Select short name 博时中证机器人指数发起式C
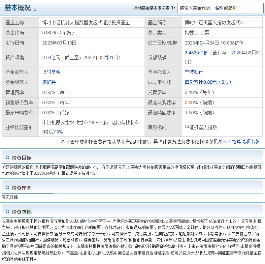 214,22
